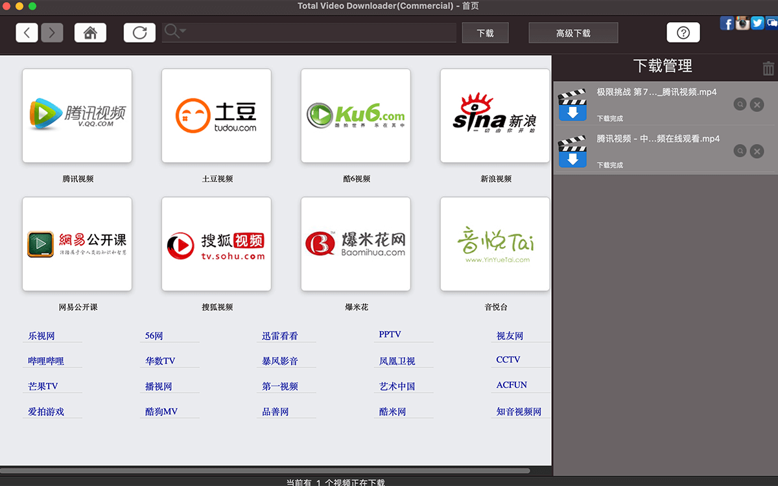Click the 知音视频网 link
Screen dimensions: 778x486
click(x=519, y=411)
